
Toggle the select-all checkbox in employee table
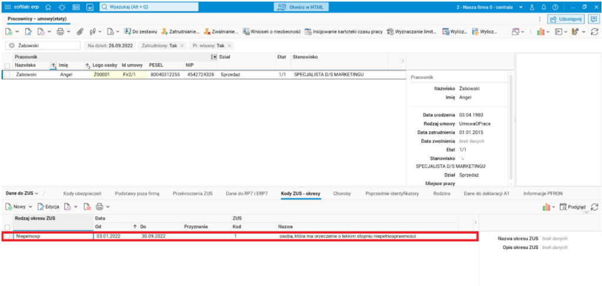coord(7,66)
